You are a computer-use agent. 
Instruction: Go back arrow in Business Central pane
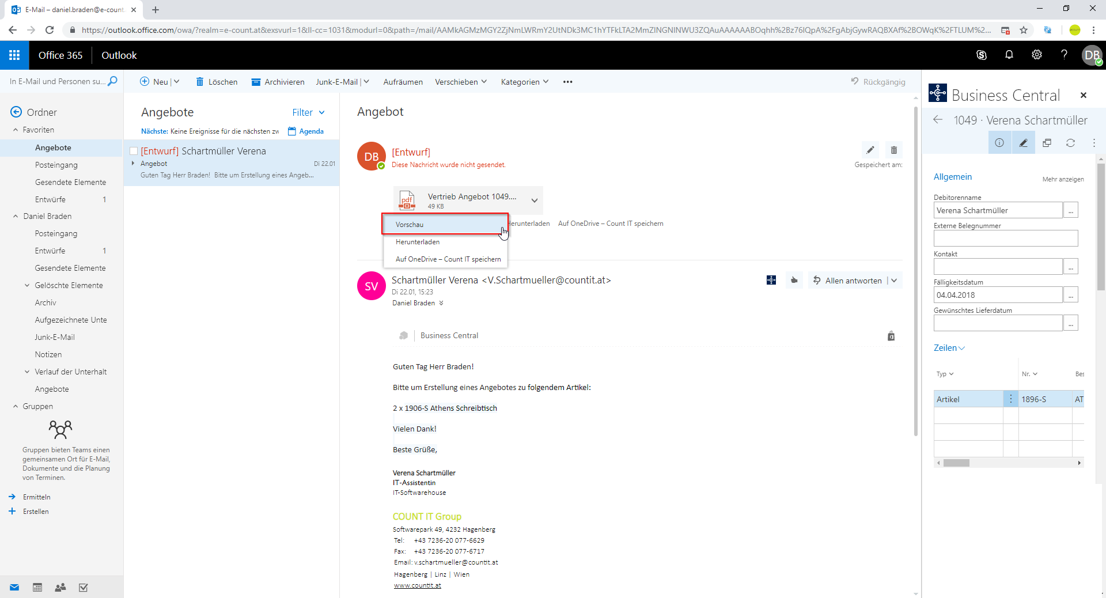[x=938, y=120]
